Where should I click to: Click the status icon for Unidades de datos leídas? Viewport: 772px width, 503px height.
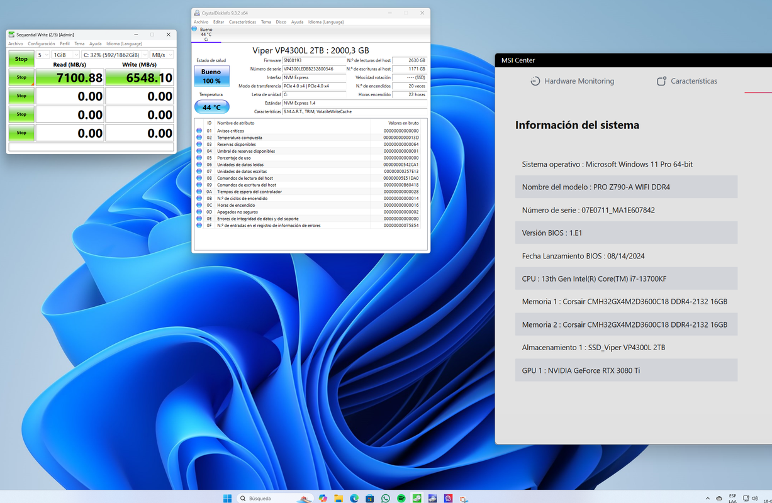tap(199, 165)
